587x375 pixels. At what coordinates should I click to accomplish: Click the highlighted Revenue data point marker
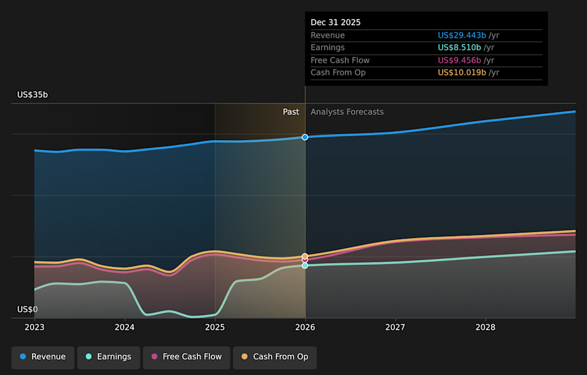(305, 137)
